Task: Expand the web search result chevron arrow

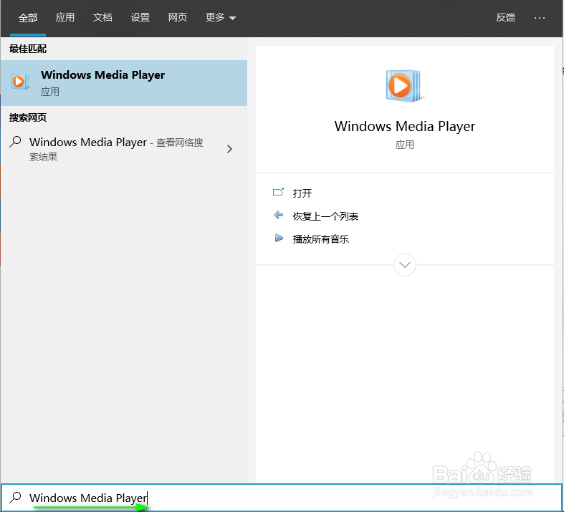Action: tap(229, 149)
